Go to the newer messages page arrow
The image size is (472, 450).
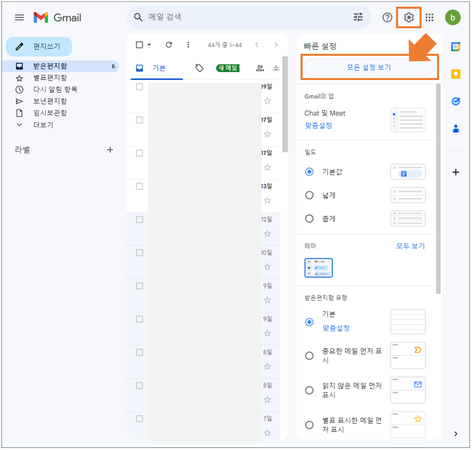tap(257, 45)
